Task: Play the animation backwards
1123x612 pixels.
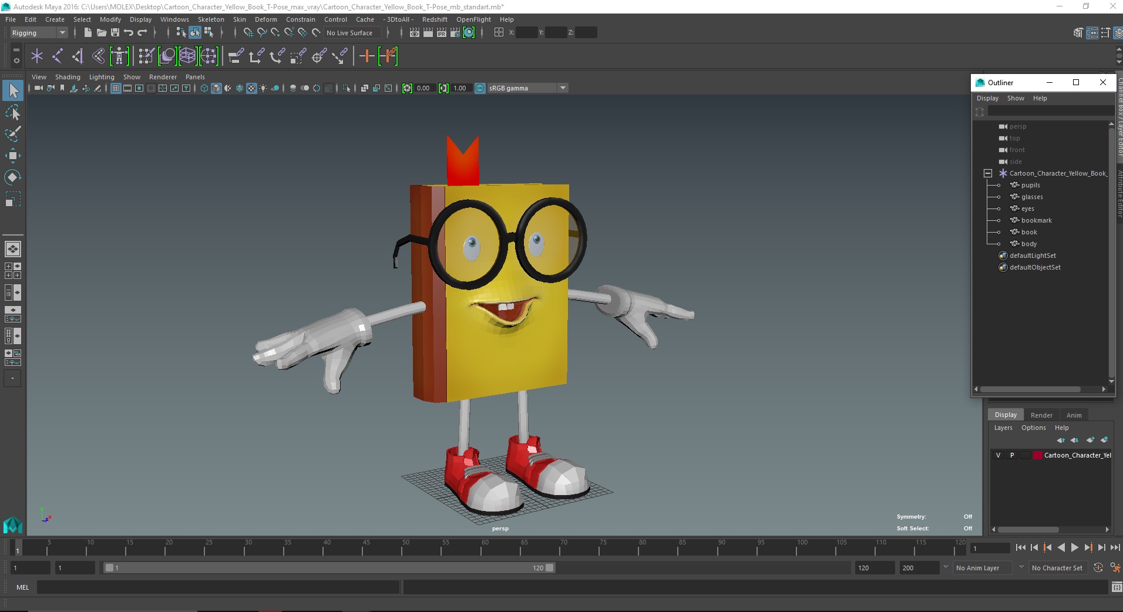Action: 1061,547
